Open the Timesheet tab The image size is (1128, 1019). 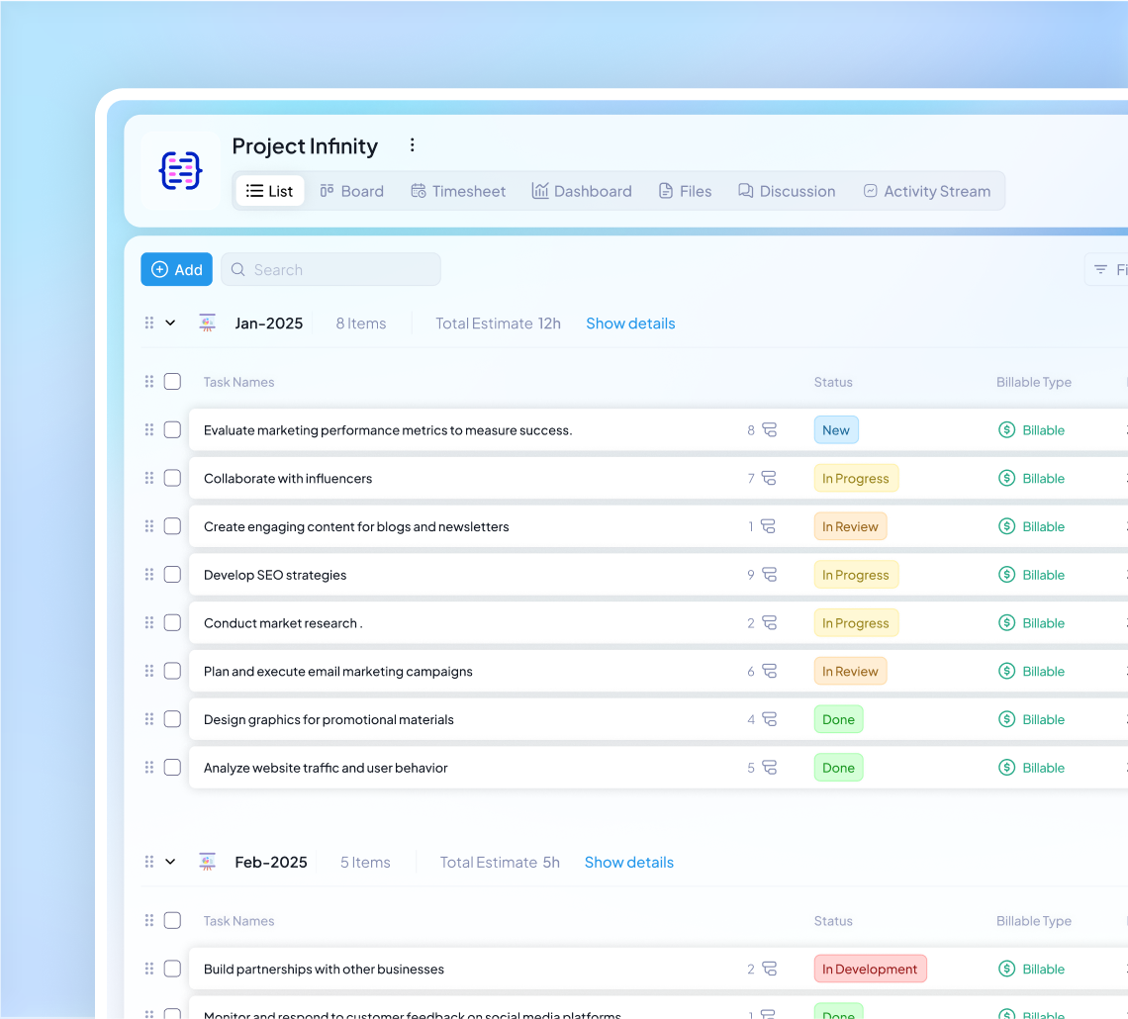[x=458, y=191]
